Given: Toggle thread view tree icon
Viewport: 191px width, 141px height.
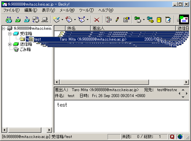Looking at the screenshot, I should tap(108, 20).
